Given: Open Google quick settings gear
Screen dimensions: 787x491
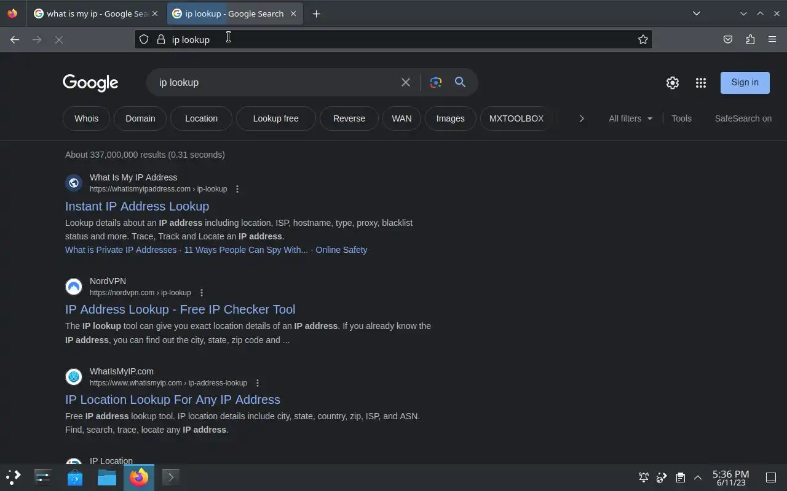Looking at the screenshot, I should point(673,83).
